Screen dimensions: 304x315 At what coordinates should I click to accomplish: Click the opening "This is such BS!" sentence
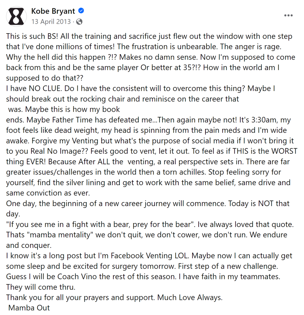click(32, 36)
